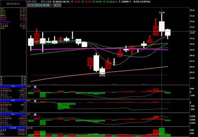Viewport: 198px width, 137px height.
Task: Click the tallest green volume bar
Action: (x=162, y=132)
